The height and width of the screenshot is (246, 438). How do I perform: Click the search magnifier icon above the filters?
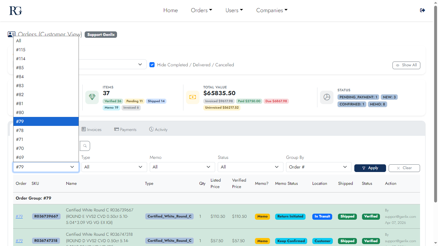click(x=85, y=146)
